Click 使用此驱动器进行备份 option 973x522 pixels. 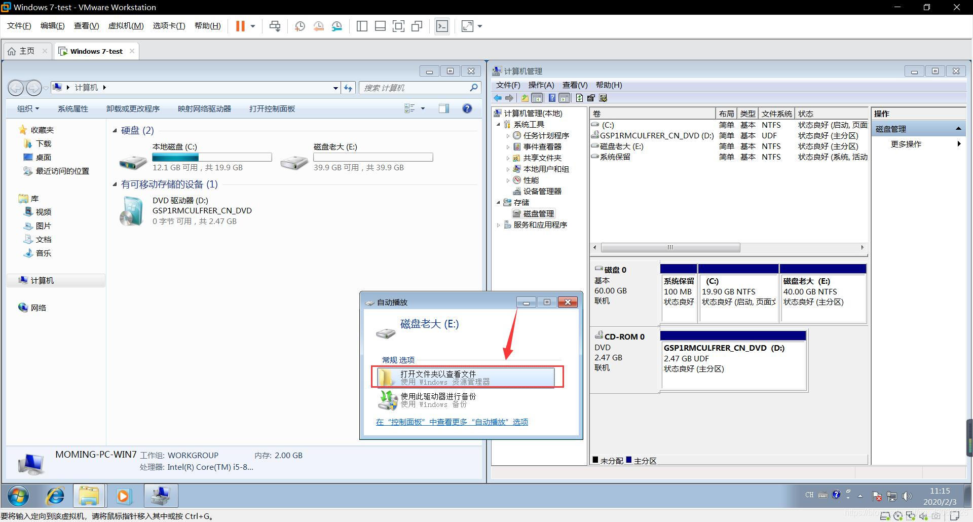[438, 400]
